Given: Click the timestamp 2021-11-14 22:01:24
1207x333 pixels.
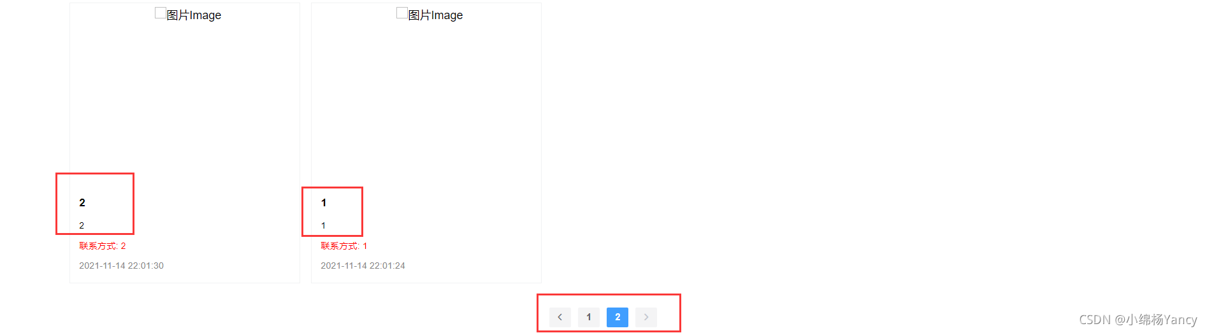Looking at the screenshot, I should [x=363, y=266].
